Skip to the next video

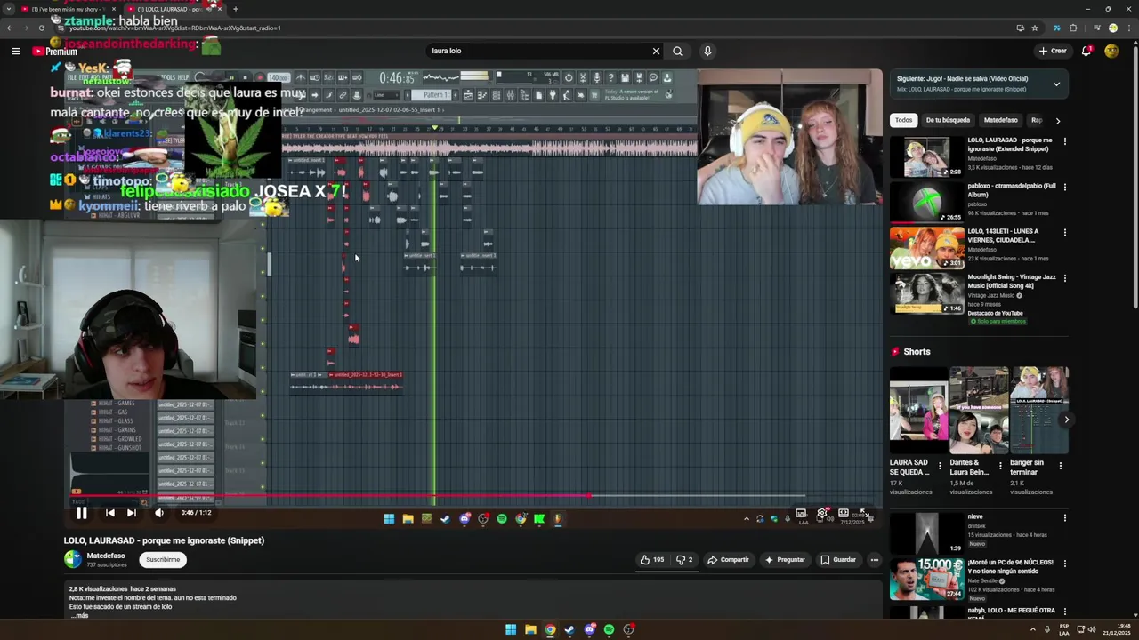(131, 513)
